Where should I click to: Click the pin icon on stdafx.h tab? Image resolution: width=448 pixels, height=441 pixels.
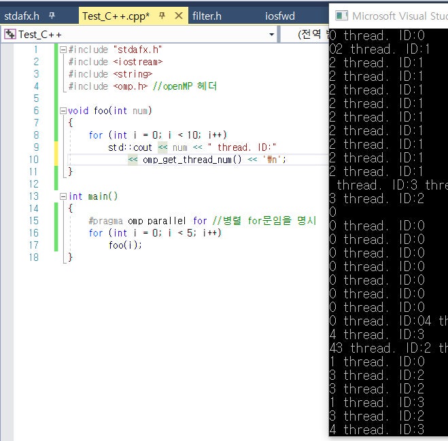[x=52, y=15]
